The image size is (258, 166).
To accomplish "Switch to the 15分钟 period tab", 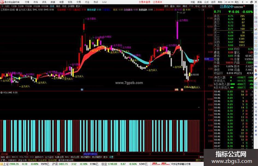I will click(28, 6).
